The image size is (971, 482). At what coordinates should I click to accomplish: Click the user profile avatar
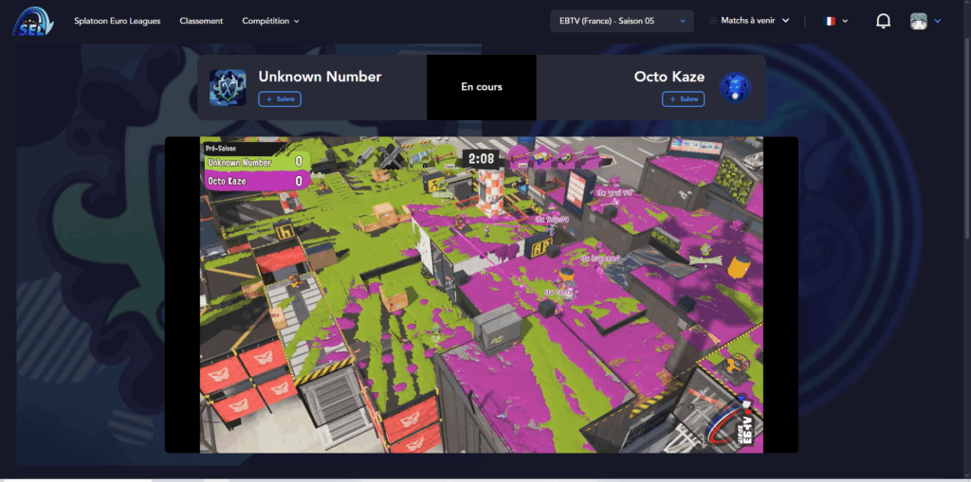click(918, 21)
